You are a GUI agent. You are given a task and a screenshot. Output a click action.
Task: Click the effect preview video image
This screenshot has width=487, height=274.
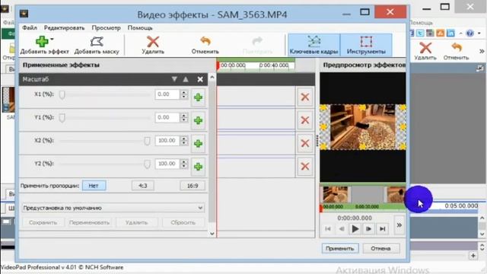pyautogui.click(x=363, y=127)
